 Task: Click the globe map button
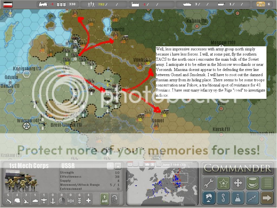click(209, 198)
